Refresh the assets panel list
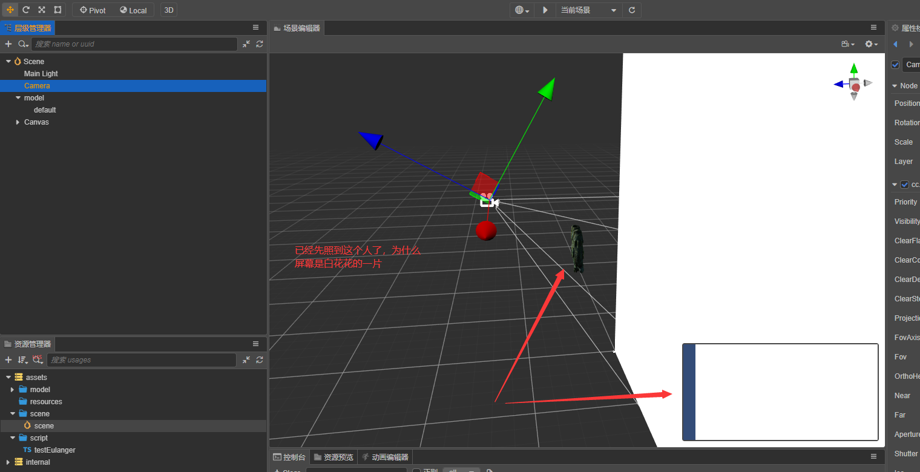This screenshot has width=920, height=472. coord(260,359)
